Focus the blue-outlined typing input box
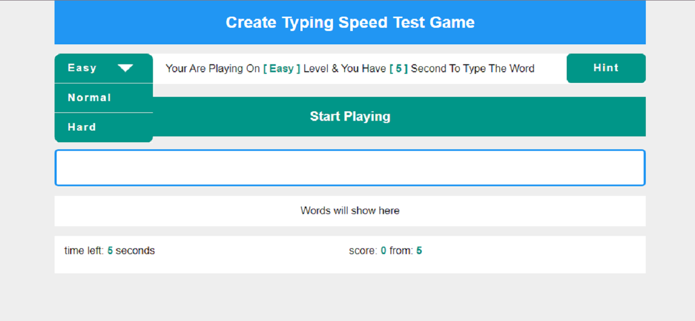695x321 pixels. click(x=350, y=168)
